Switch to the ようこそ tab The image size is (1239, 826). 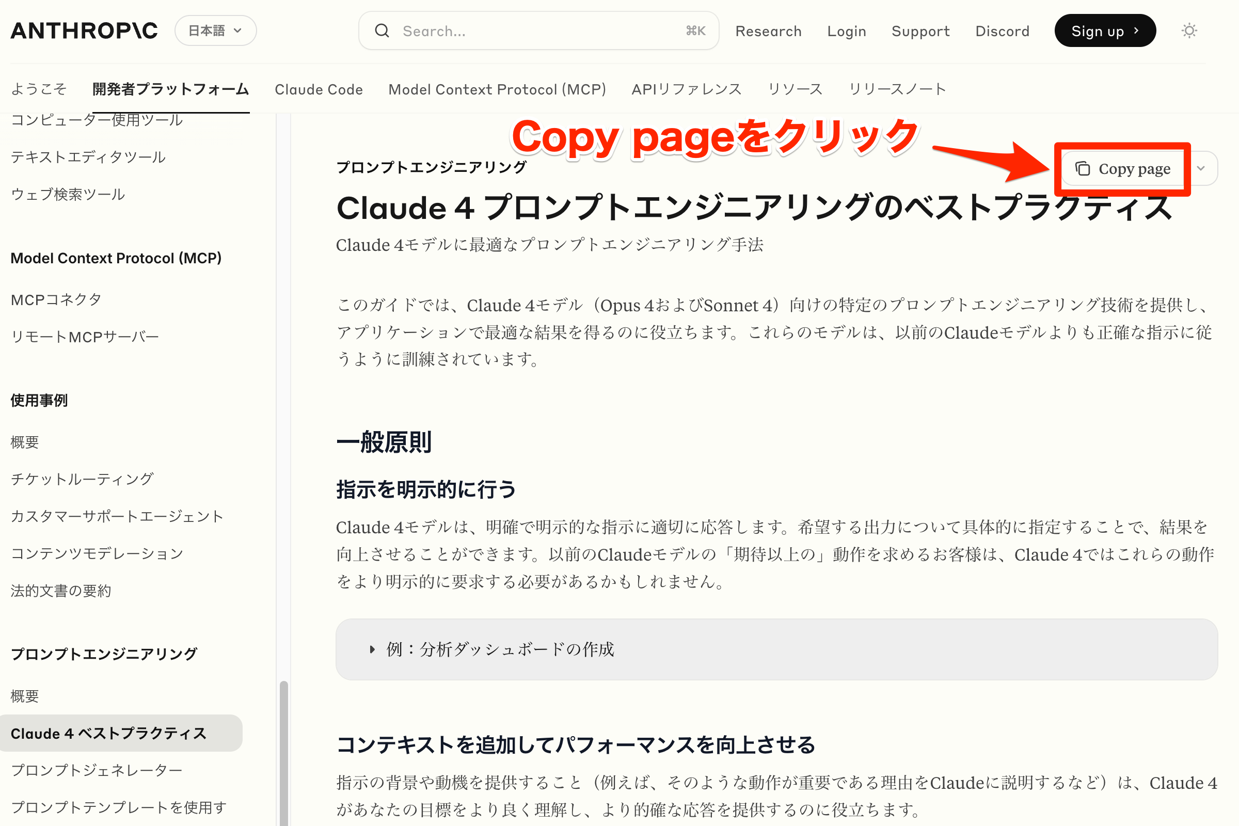click(39, 89)
